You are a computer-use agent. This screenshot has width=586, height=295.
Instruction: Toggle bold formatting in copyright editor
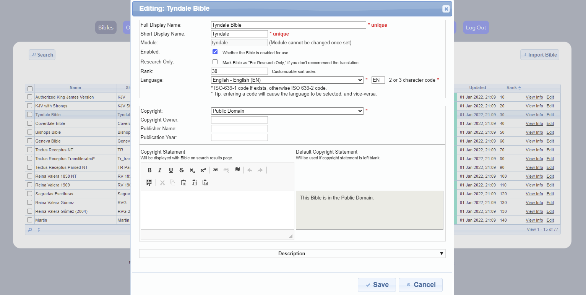[149, 170]
